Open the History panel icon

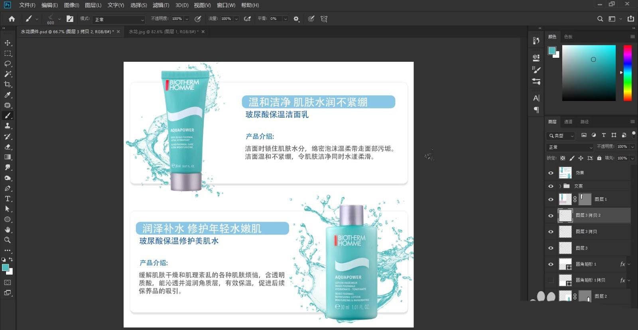536,41
